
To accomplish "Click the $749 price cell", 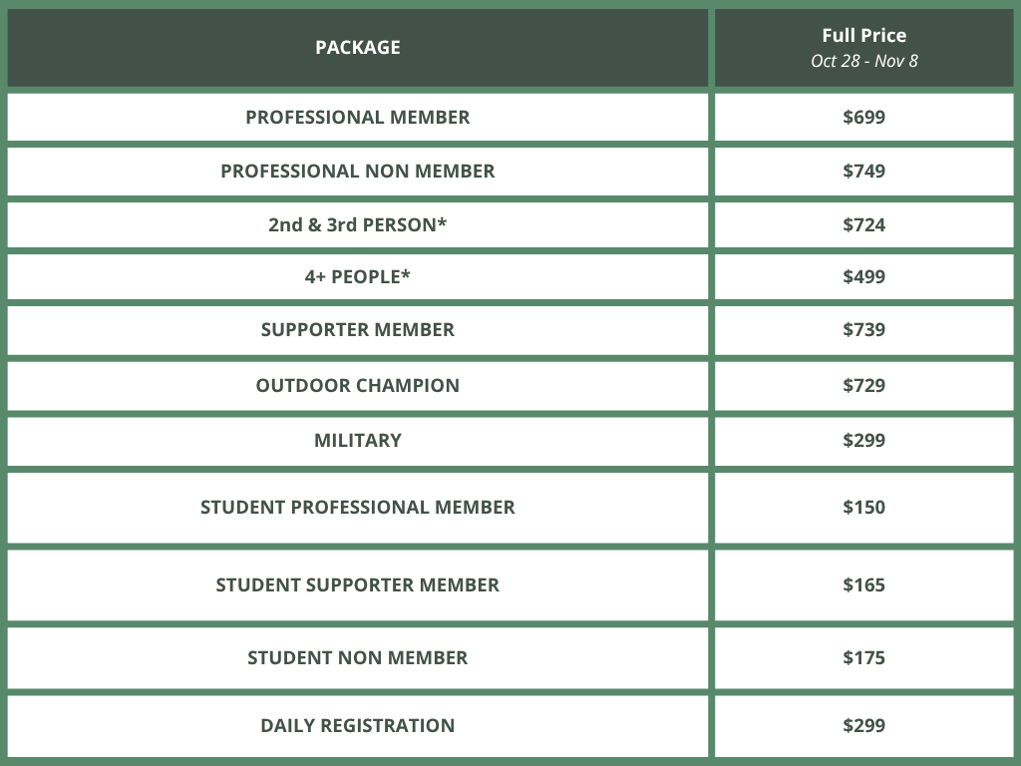I will click(863, 171).
